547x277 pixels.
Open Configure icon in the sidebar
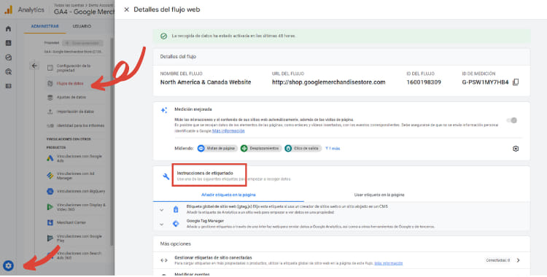pos(8,86)
